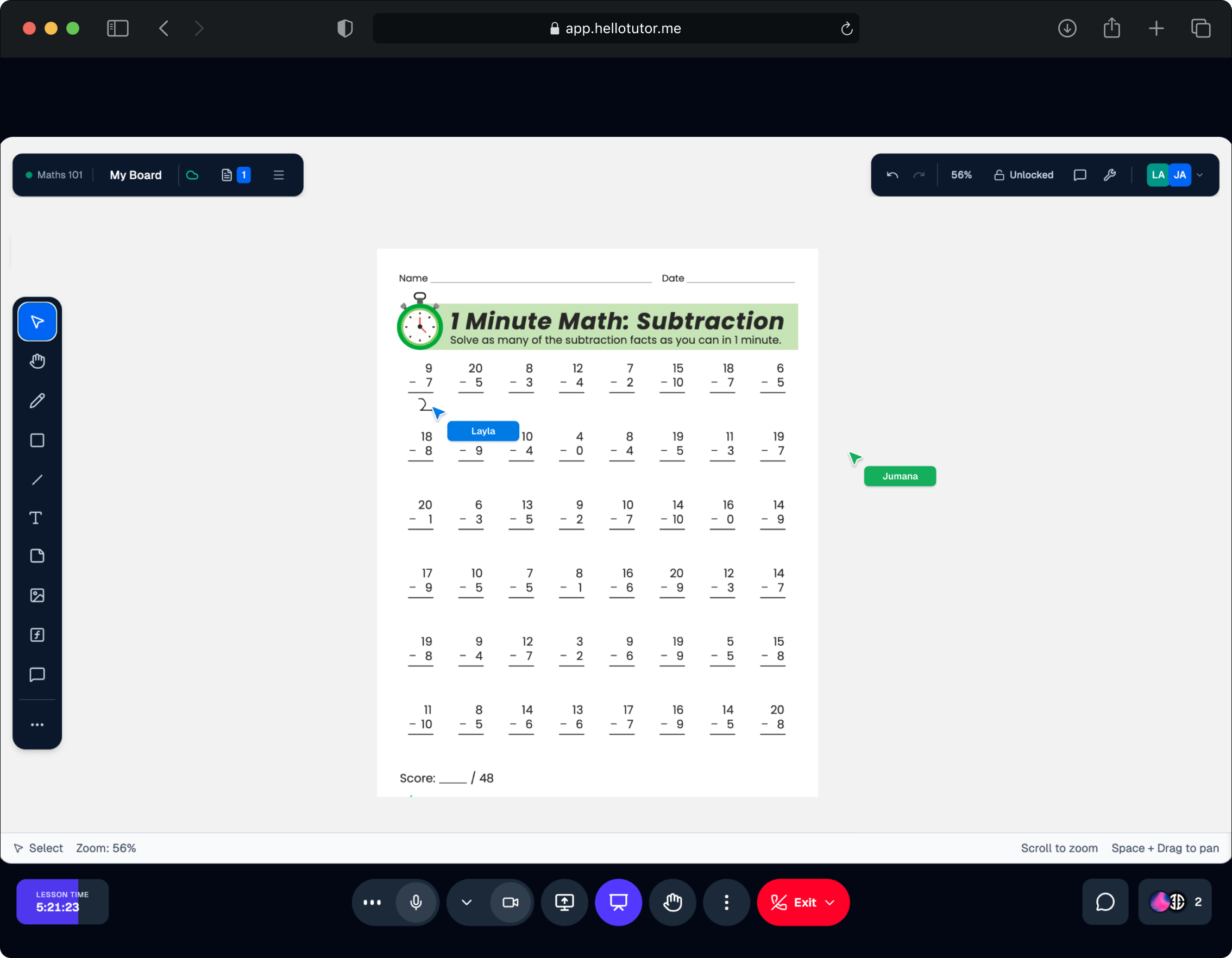Click the wrench settings icon
The width and height of the screenshot is (1232, 958).
click(x=1110, y=175)
